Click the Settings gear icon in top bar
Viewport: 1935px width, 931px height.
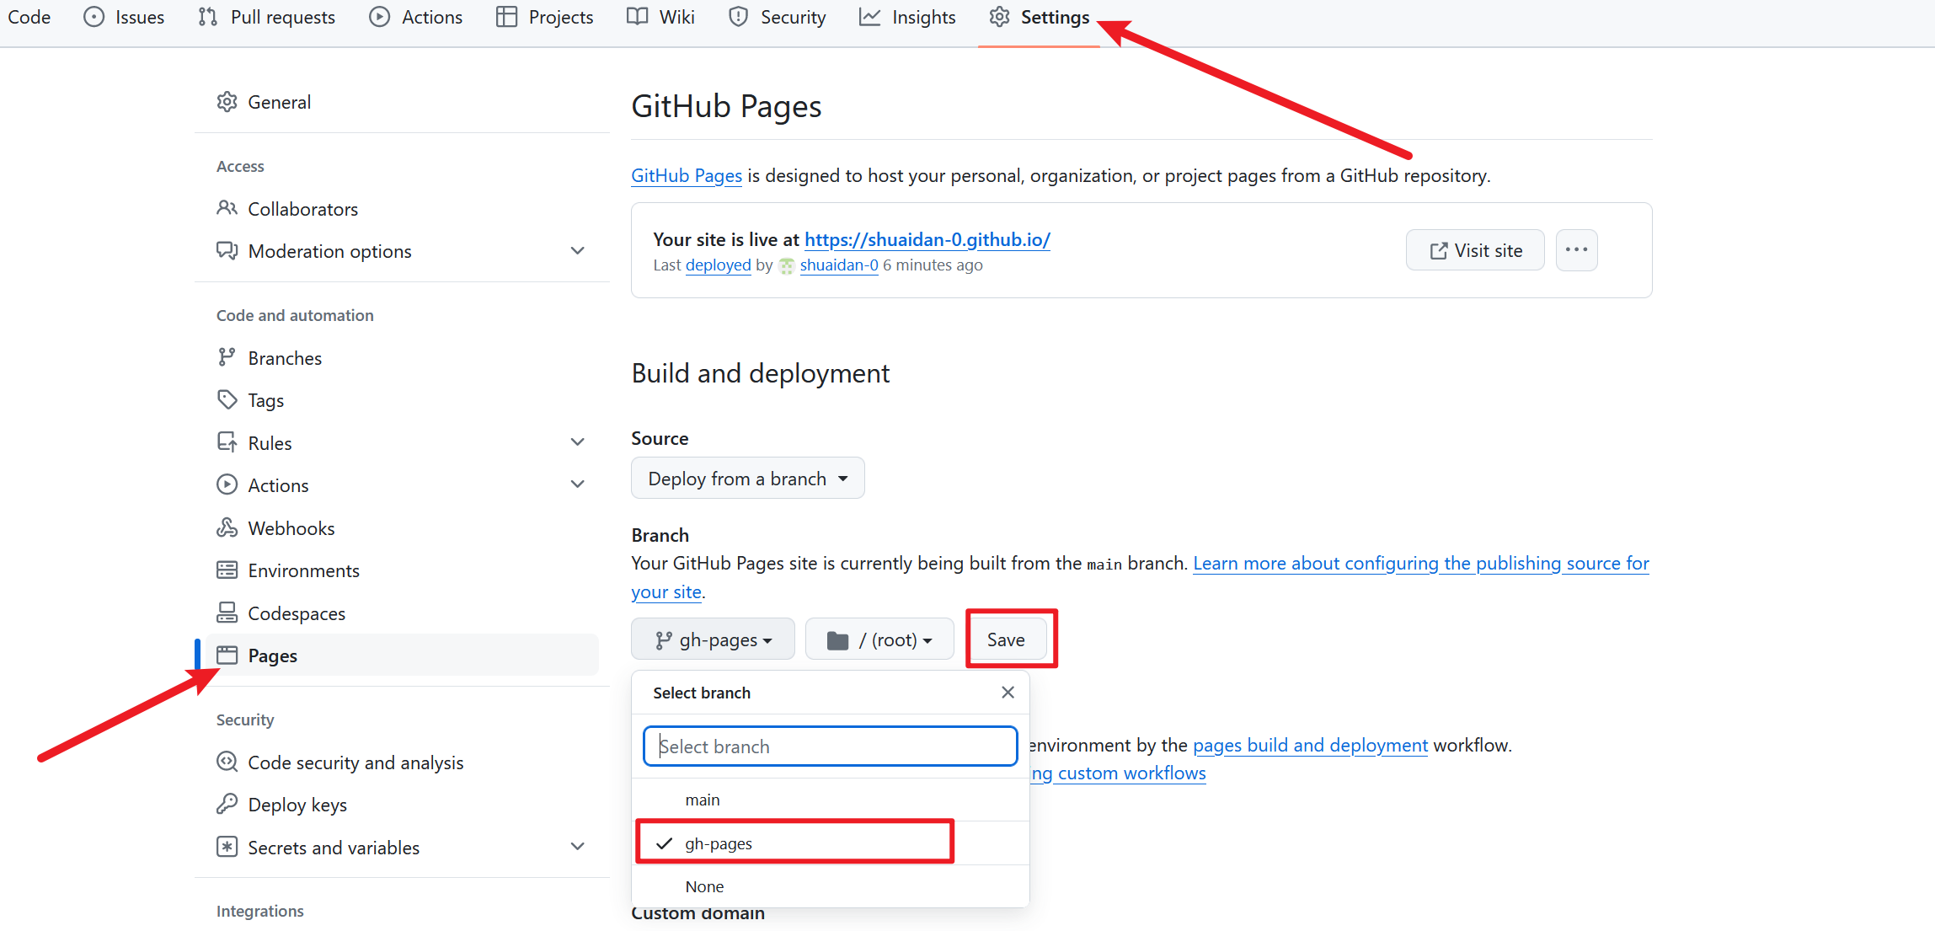(x=1000, y=18)
